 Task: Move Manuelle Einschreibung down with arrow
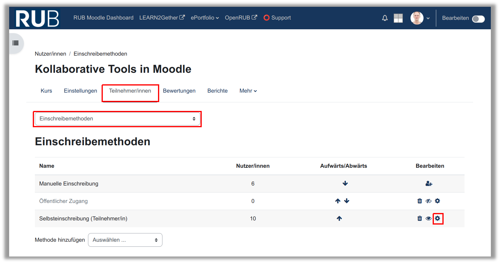click(x=345, y=184)
